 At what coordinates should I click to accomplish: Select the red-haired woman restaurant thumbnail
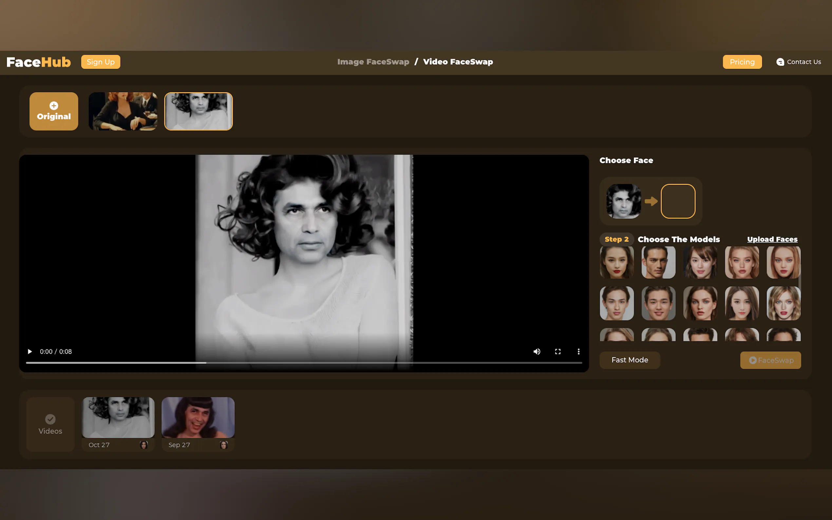123,111
